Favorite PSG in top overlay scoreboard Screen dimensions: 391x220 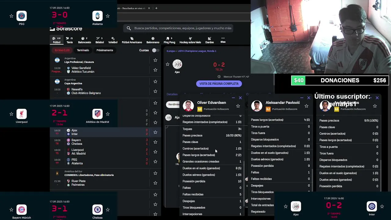tap(11, 16)
